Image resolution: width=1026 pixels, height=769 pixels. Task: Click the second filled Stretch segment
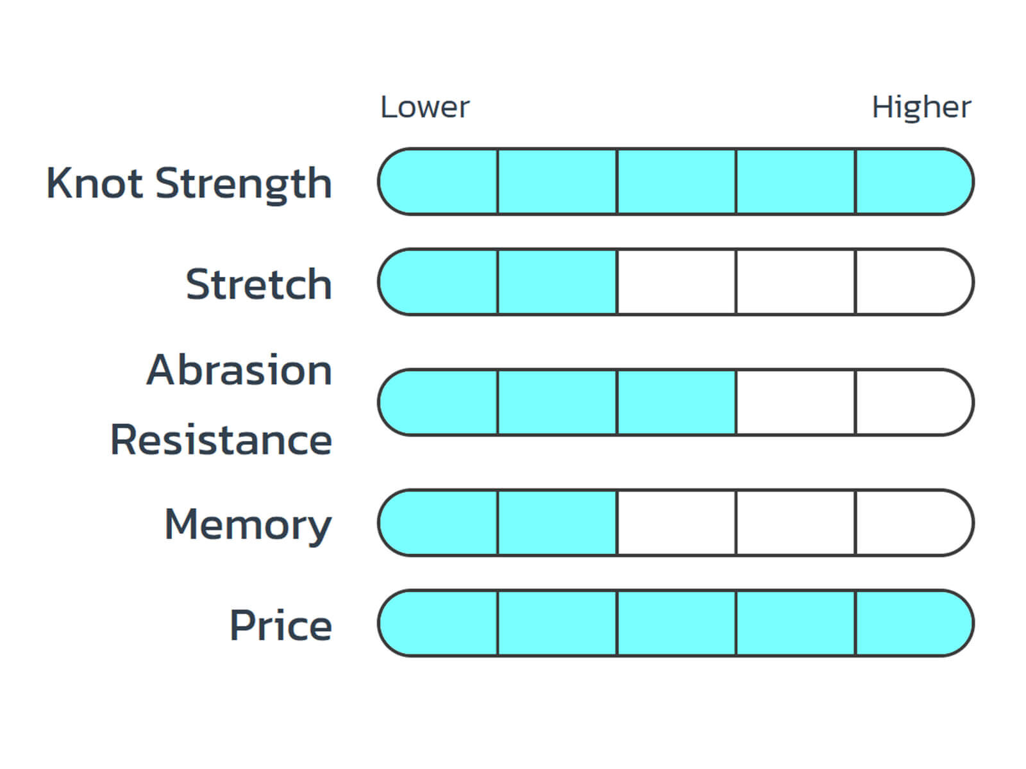coord(557,282)
